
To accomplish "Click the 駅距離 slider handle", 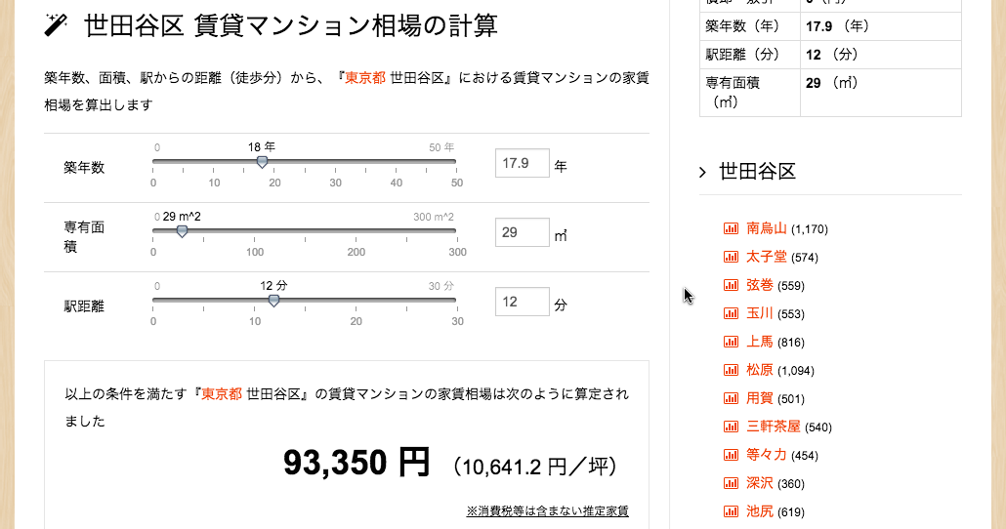I will (273, 301).
